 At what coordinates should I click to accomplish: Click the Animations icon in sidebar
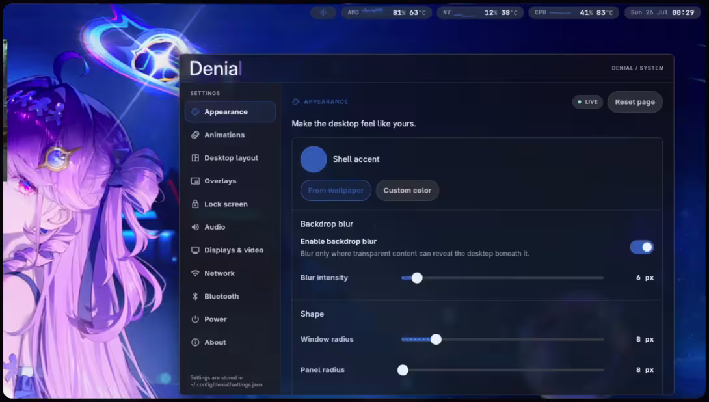tap(195, 135)
